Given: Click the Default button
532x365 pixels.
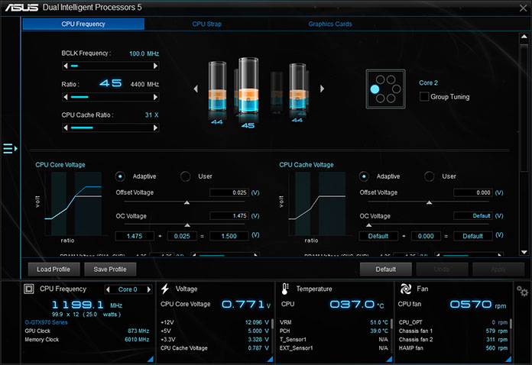Looking at the screenshot, I should point(386,269).
